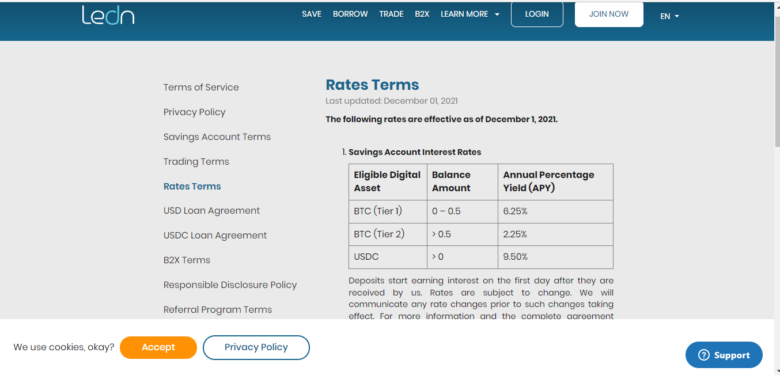The image size is (780, 375).
Task: Select Rates Terms in sidebar
Action: pos(192,187)
